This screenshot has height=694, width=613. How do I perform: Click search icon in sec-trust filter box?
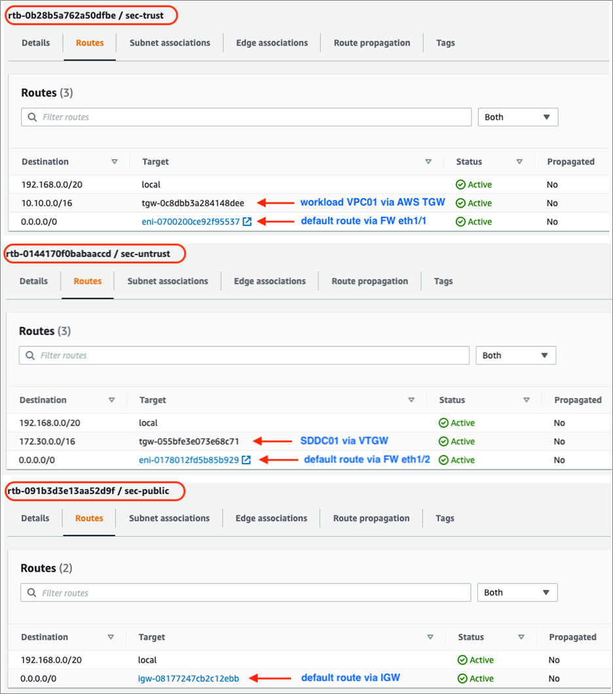point(32,117)
